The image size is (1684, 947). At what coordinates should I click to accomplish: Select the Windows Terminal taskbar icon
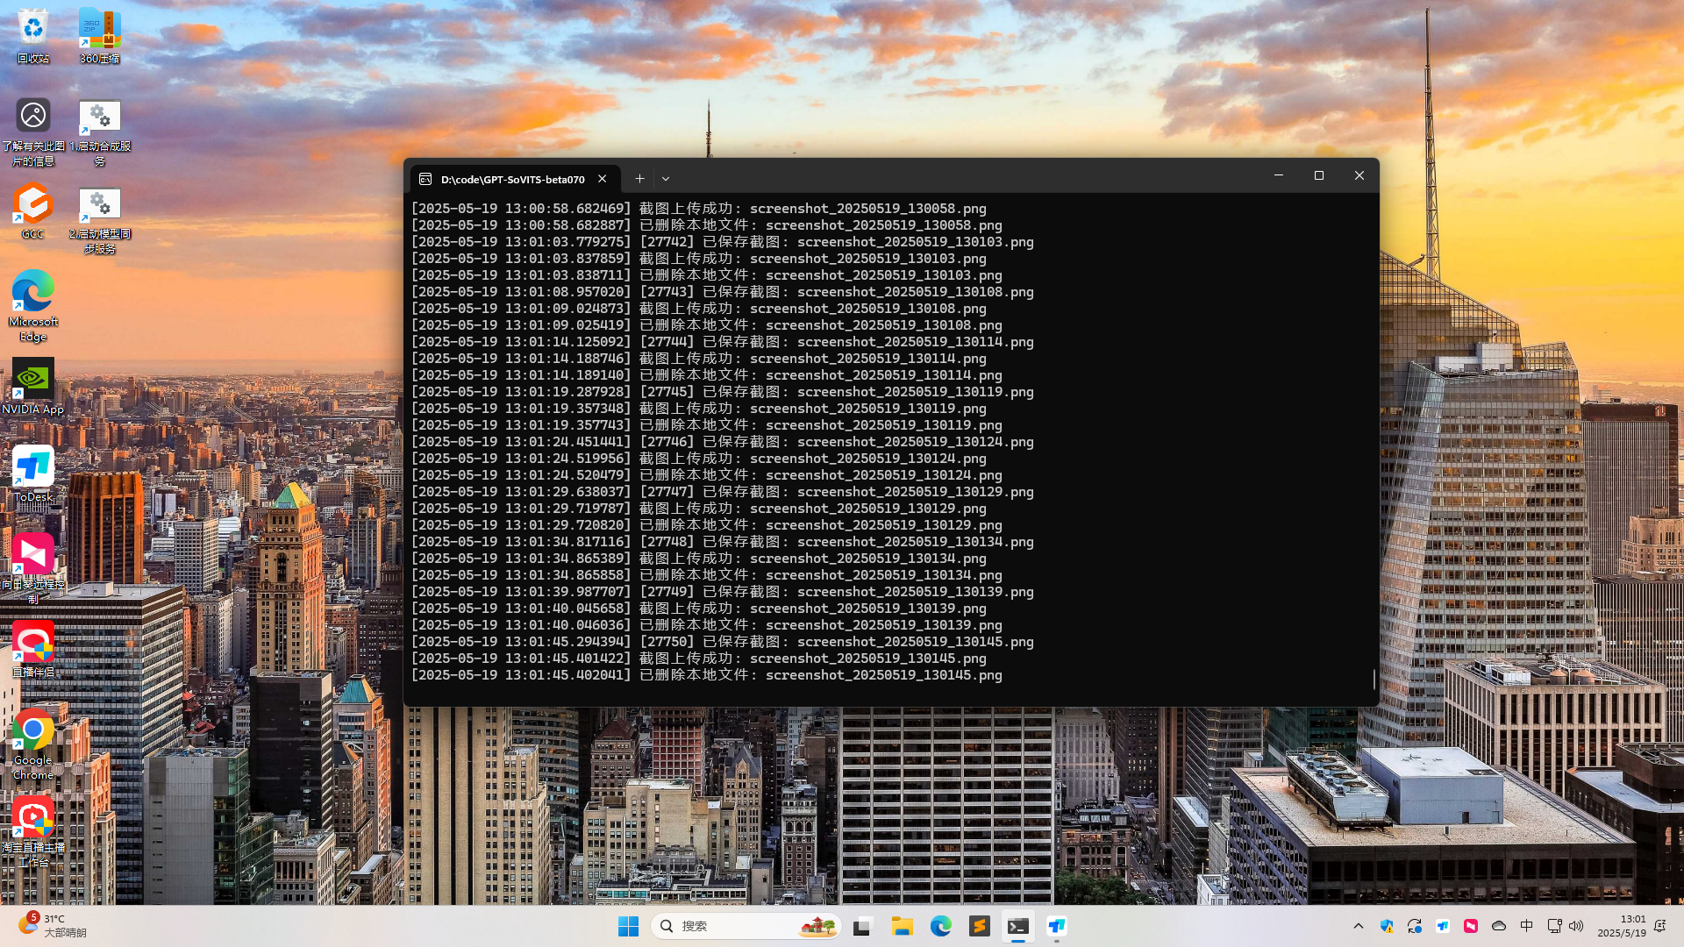pos(1017,926)
